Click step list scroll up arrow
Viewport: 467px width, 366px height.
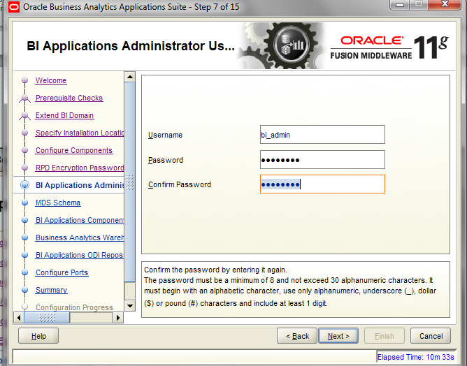(x=130, y=77)
